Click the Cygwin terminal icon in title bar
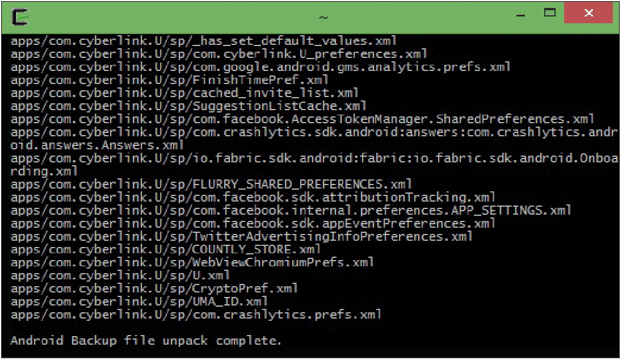The image size is (622, 360). point(20,17)
